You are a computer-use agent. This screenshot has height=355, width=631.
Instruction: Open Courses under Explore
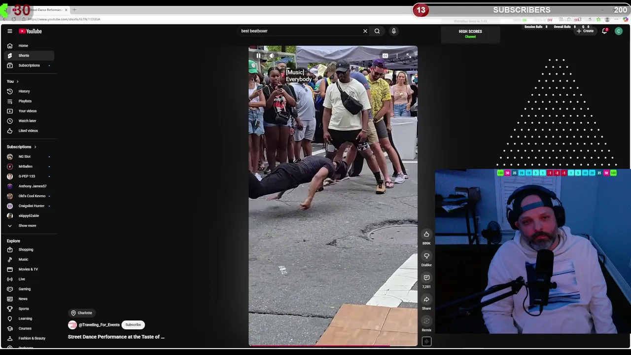click(x=29, y=328)
